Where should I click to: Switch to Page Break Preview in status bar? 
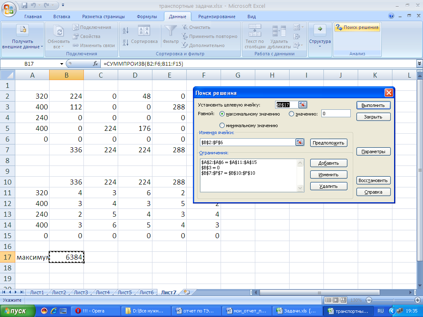[343, 300]
